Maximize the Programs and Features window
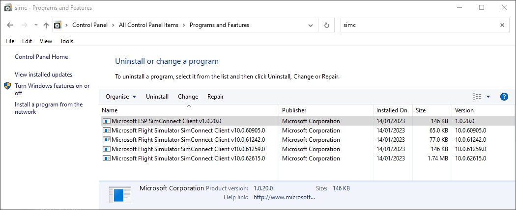516x210 pixels. pos(482,7)
